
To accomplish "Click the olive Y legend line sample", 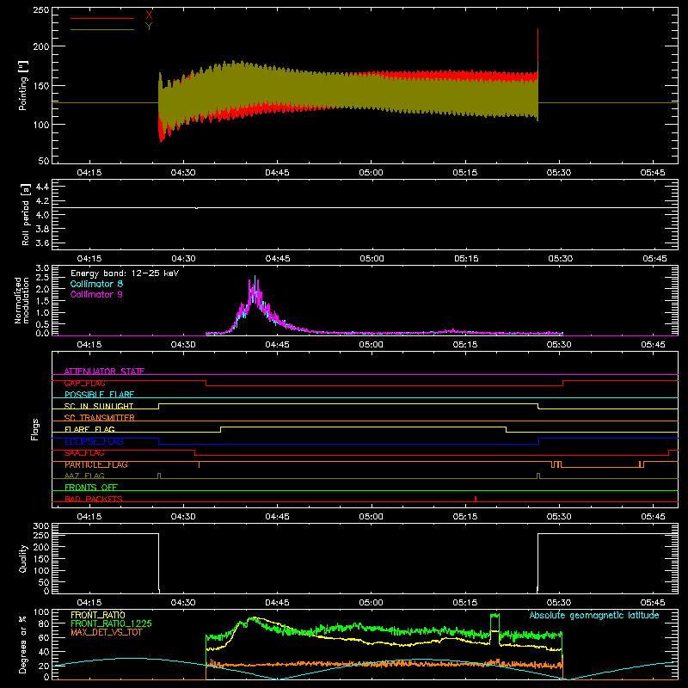I will pos(102,29).
